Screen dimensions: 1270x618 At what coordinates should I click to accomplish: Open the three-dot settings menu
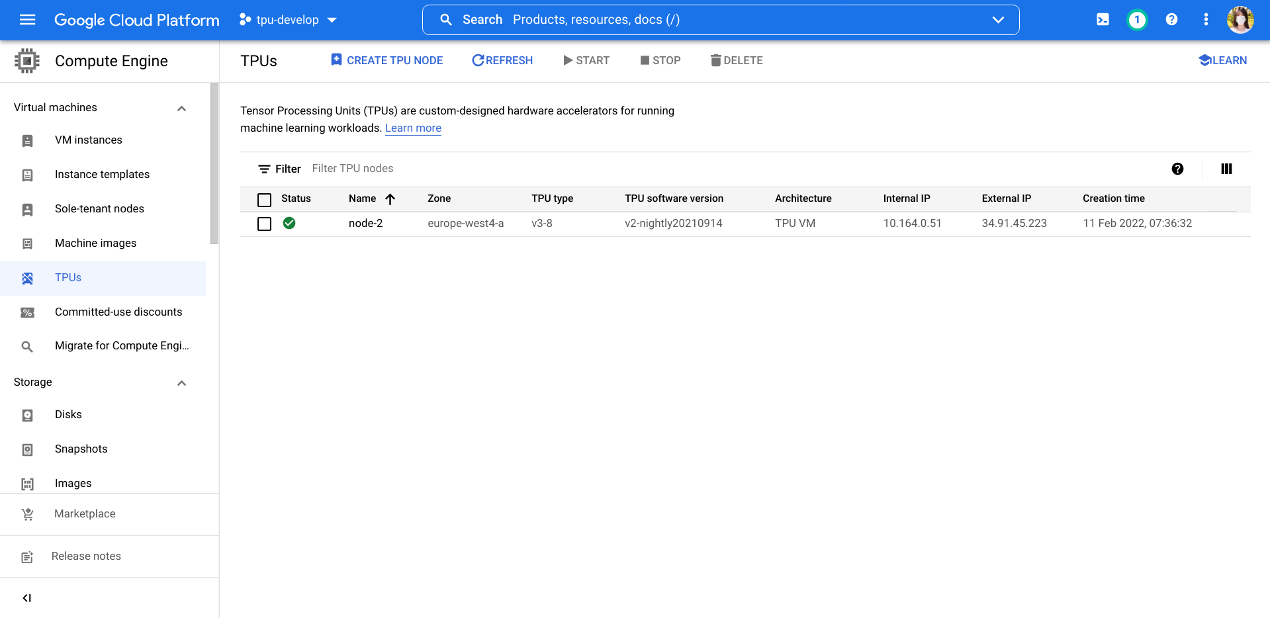(1206, 20)
